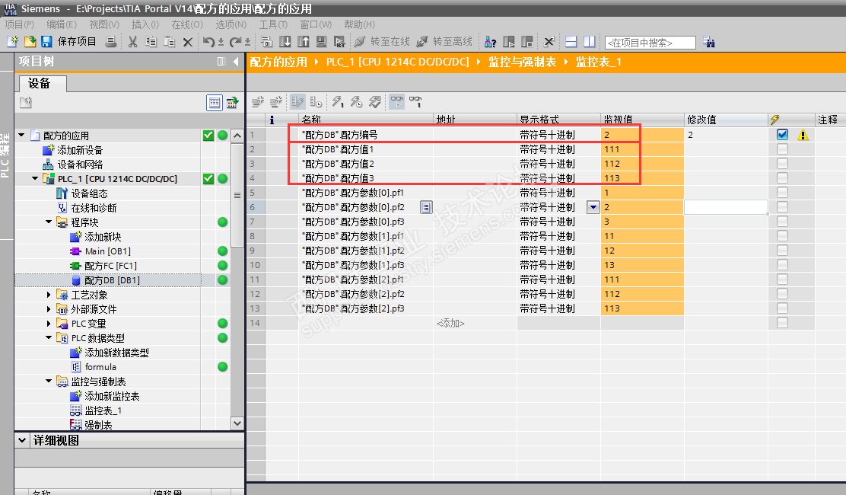Click the 保存项目 save button
Screen dimensions: 846x495
(68, 42)
